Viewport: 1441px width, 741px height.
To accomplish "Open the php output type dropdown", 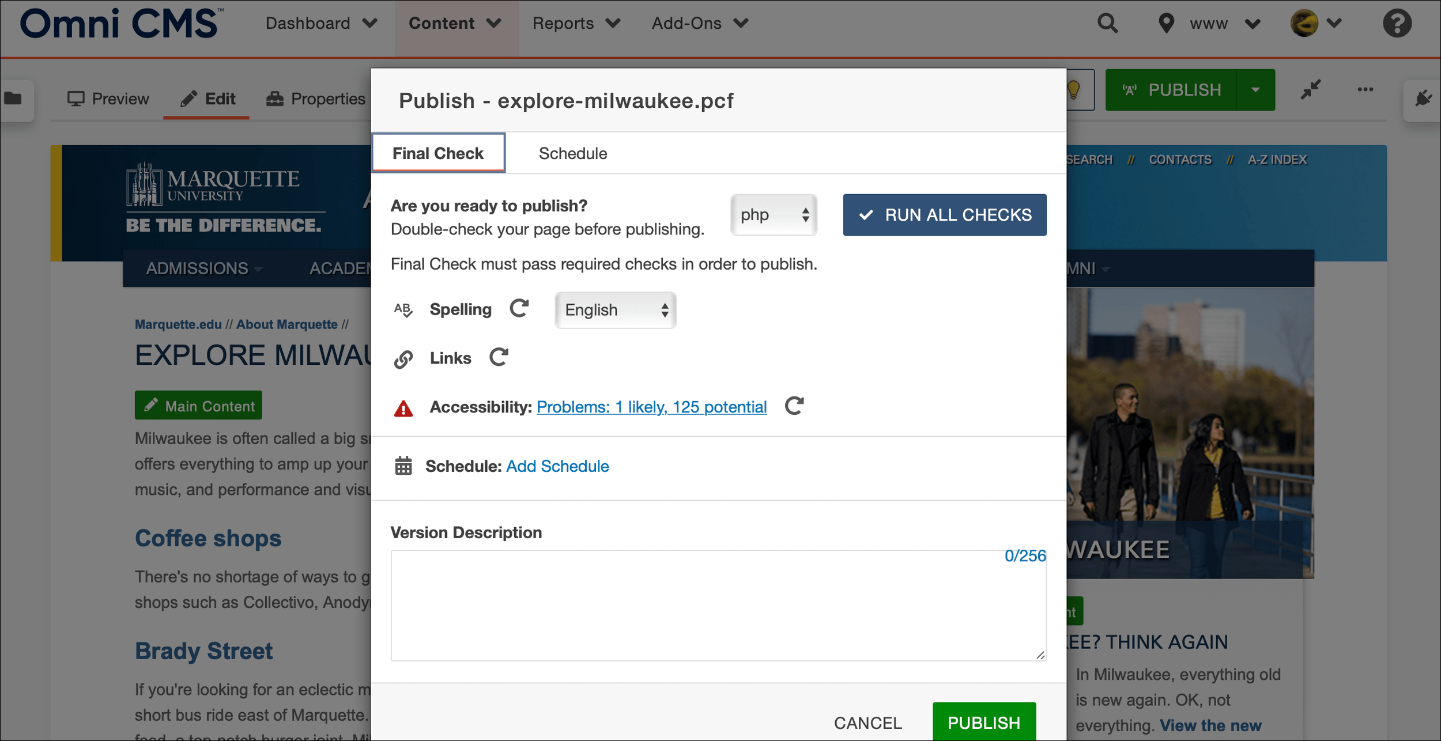I will coord(774,215).
